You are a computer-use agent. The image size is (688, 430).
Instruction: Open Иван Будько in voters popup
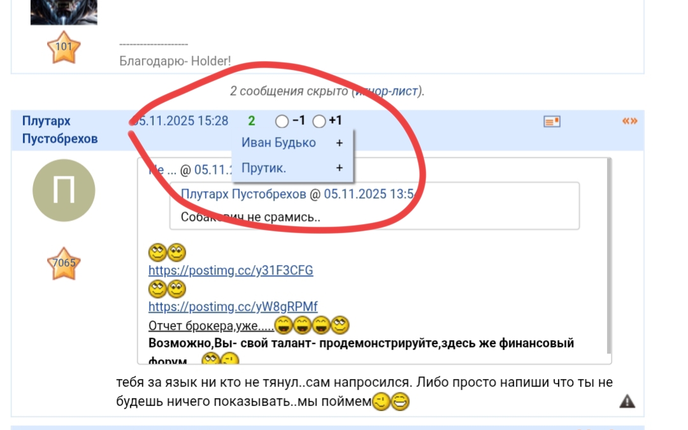[x=279, y=143]
